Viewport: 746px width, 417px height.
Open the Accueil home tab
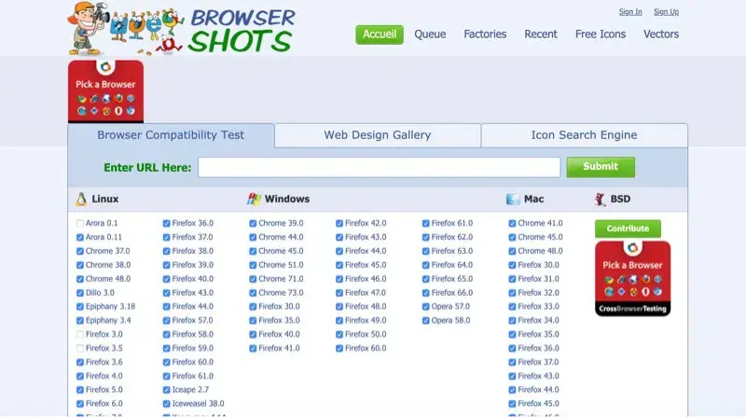380,35
